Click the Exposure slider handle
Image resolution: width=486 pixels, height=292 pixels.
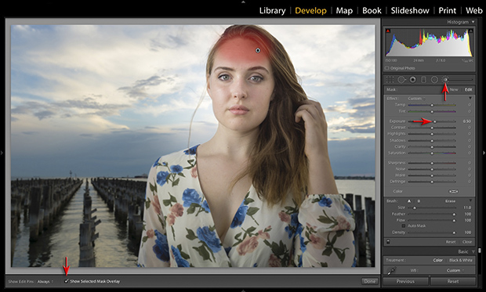tap(435, 121)
